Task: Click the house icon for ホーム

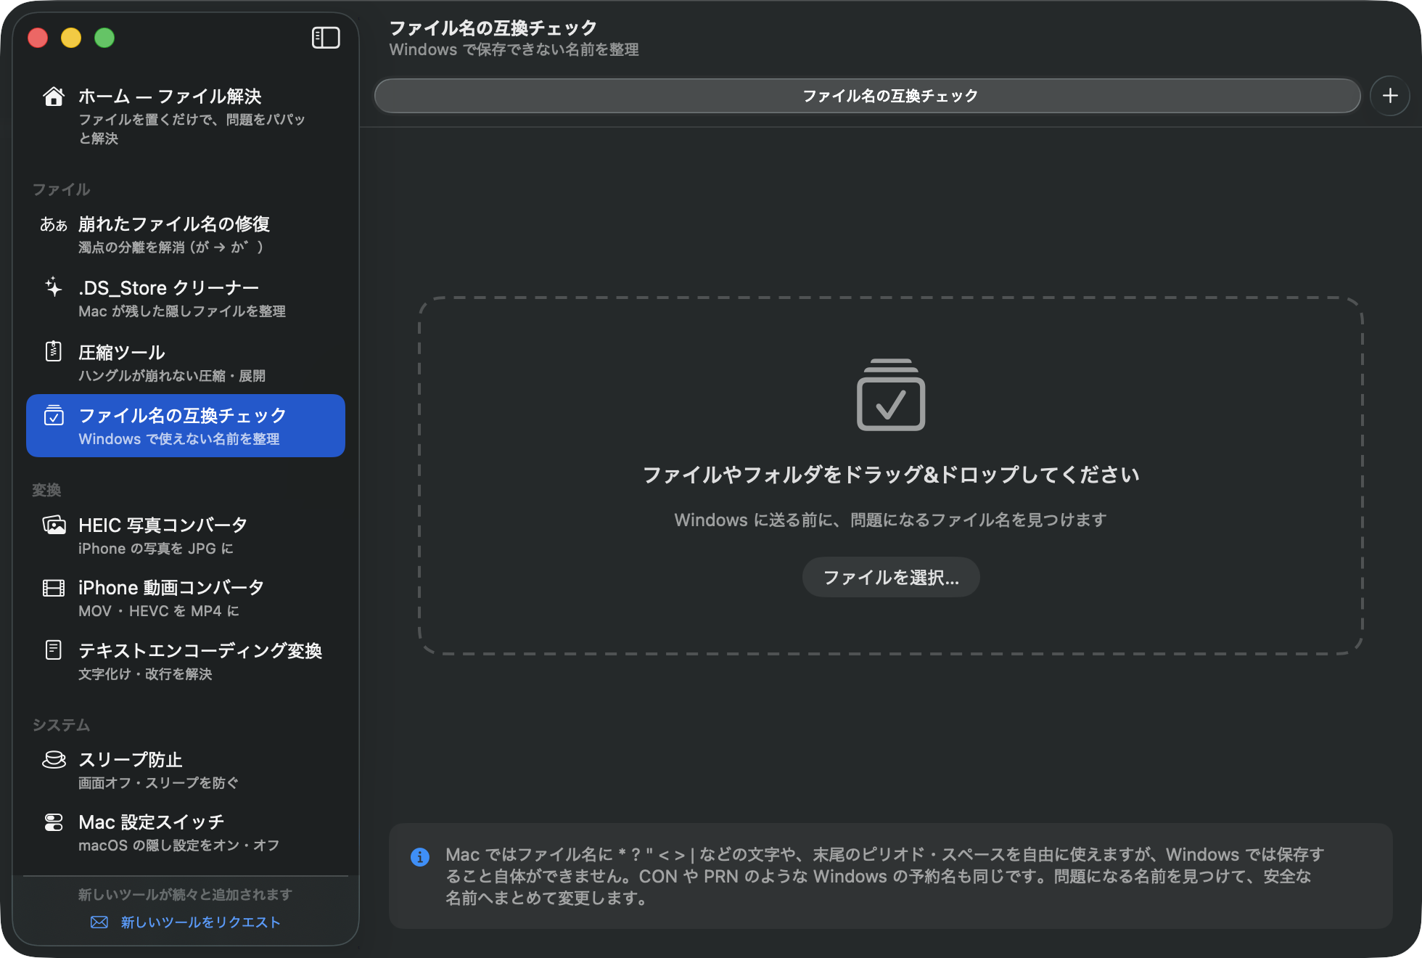Action: (x=53, y=97)
